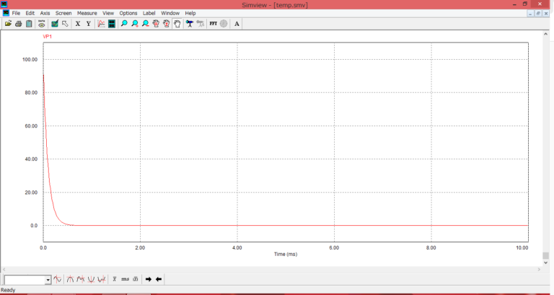Screen dimensions: 554x295
Task: Open the Axis menu
Action: [45, 13]
